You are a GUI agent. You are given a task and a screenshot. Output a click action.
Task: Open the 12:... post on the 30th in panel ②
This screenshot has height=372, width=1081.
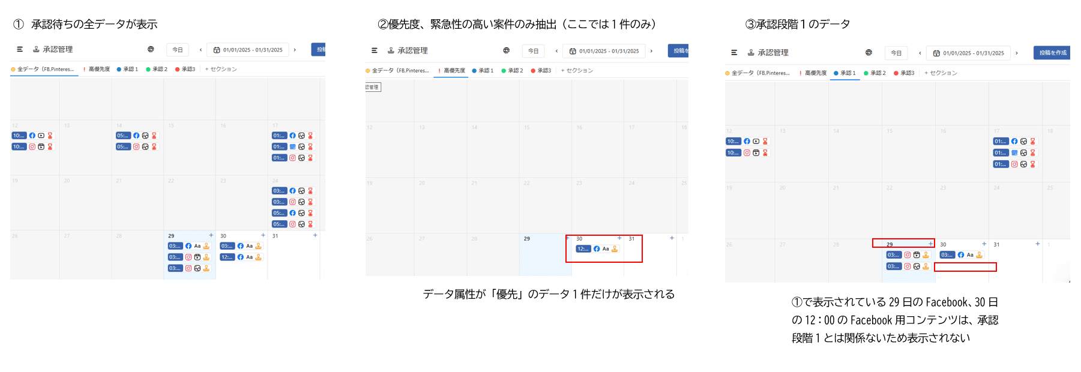point(583,249)
